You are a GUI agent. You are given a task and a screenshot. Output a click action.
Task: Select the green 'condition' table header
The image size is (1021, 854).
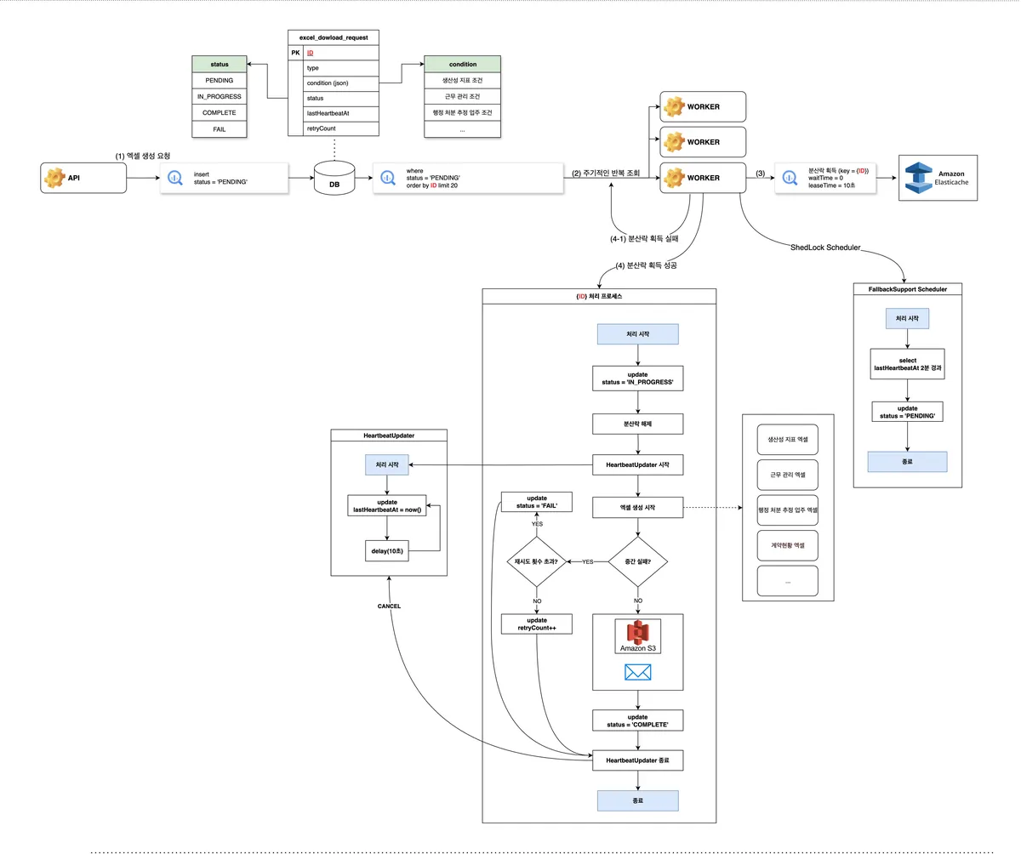[x=462, y=64]
